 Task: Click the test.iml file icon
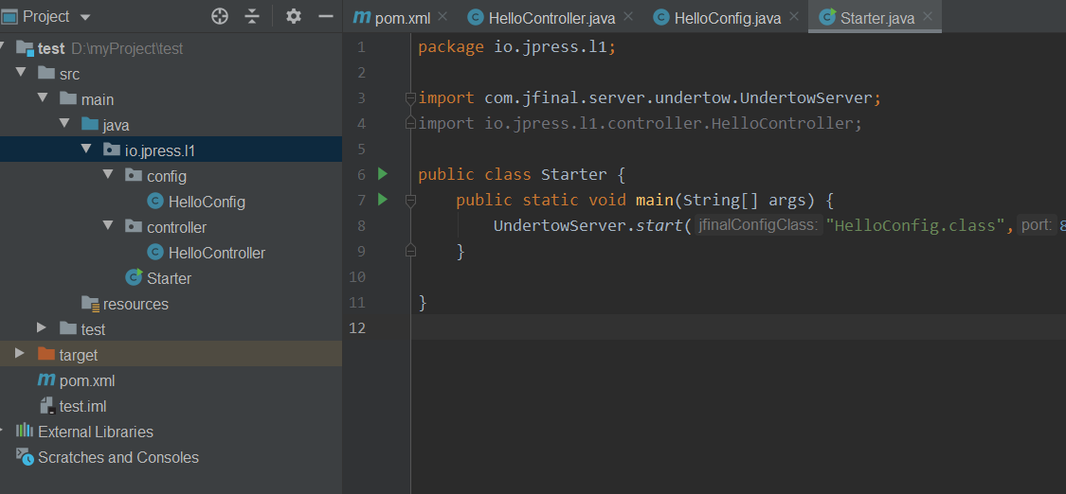47,406
